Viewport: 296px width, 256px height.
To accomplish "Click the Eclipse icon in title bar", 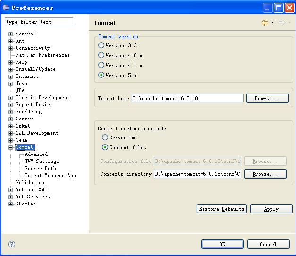I will click(x=6, y=8).
